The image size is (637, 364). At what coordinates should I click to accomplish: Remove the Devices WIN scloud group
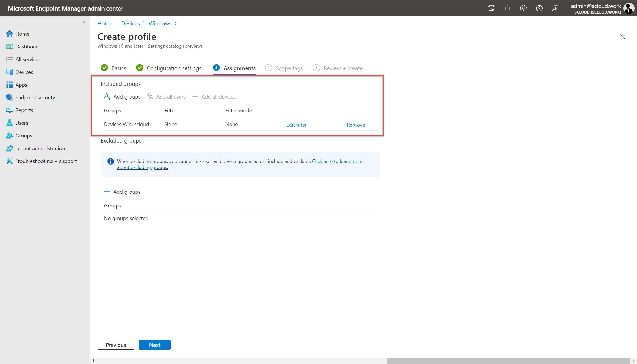click(356, 125)
